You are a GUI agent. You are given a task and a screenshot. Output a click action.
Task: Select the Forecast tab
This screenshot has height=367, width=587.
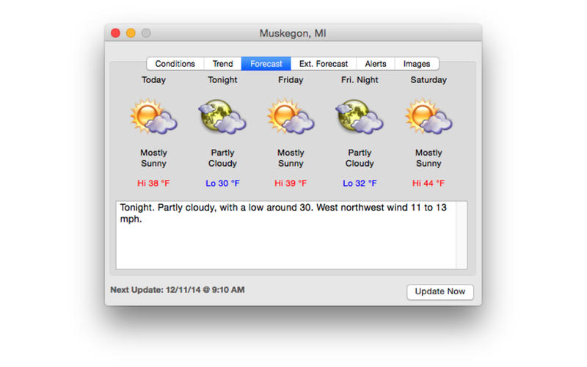[266, 64]
